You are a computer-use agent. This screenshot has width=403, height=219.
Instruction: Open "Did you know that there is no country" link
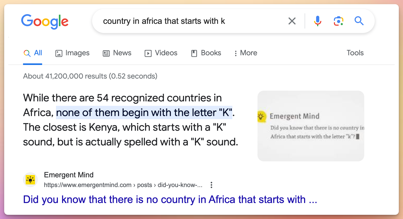coord(170,200)
